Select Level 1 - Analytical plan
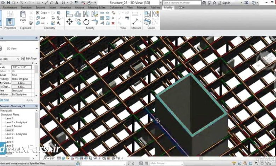276x166 pixels. click(x=16, y=122)
